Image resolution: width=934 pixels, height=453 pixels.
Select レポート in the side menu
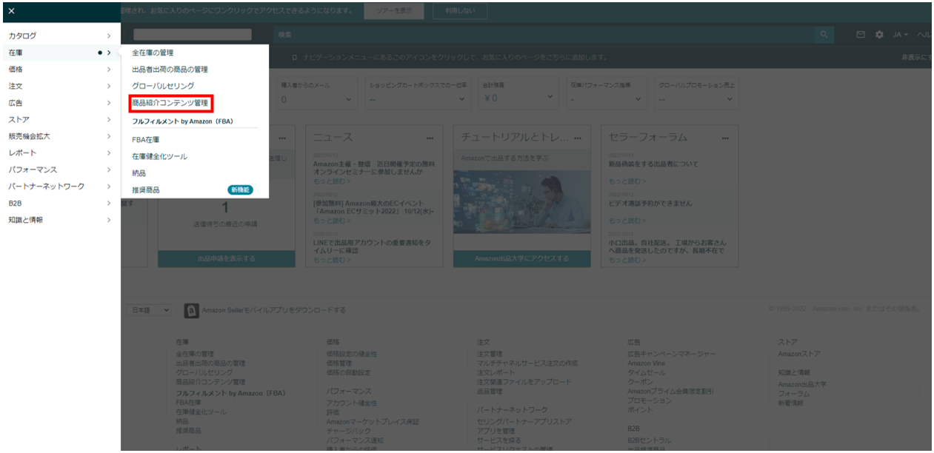pos(22,153)
